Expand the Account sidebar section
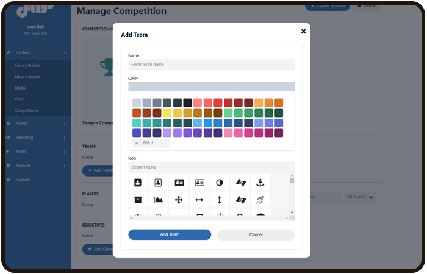 [38, 166]
